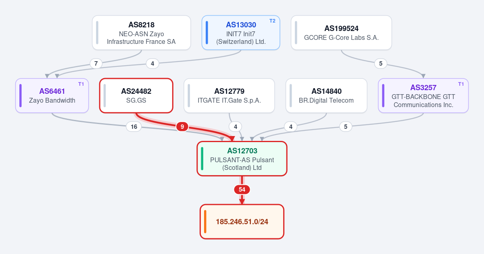Click the AS12703 heading link text
This screenshot has height=254, width=484.
point(242,151)
